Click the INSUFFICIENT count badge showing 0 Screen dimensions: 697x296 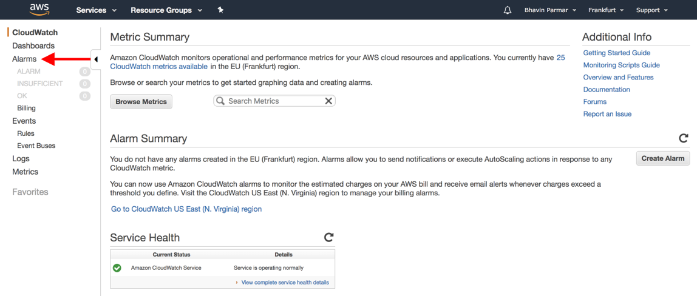tap(85, 84)
